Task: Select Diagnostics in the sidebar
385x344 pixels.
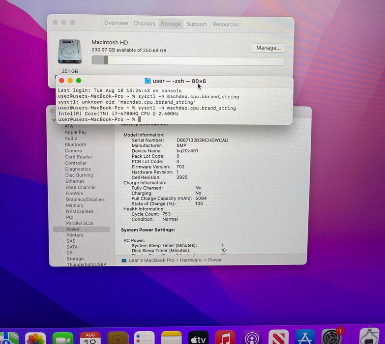Action: click(x=78, y=169)
